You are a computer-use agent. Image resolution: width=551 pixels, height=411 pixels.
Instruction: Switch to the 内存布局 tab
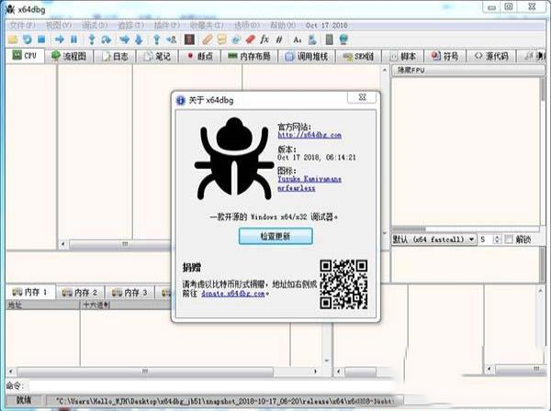point(249,56)
